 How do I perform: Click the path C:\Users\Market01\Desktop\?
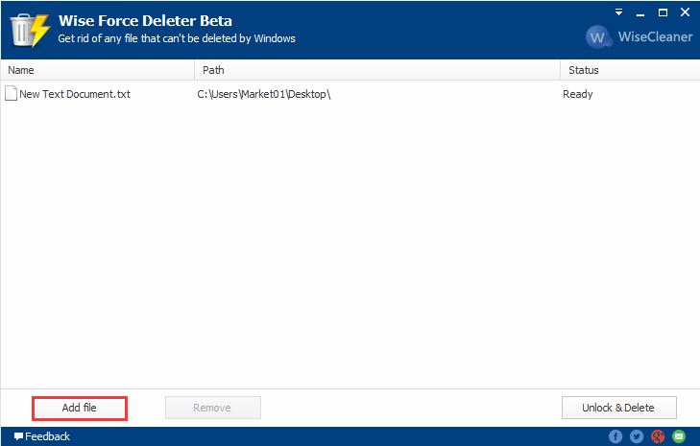(264, 94)
